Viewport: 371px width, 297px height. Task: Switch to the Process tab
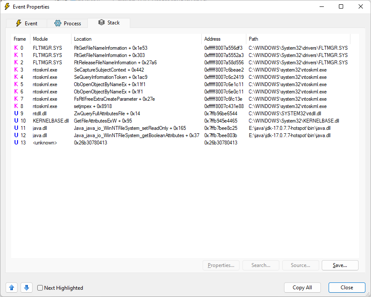[x=67, y=23]
